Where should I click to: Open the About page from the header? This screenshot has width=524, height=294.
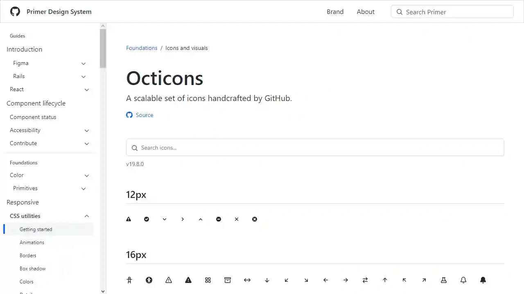coord(365,11)
